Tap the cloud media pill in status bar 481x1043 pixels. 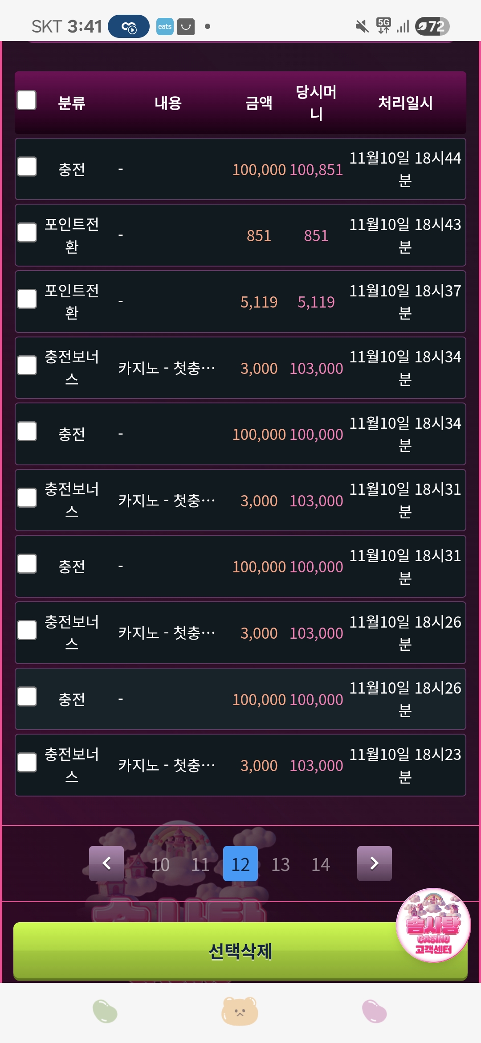coord(129,27)
